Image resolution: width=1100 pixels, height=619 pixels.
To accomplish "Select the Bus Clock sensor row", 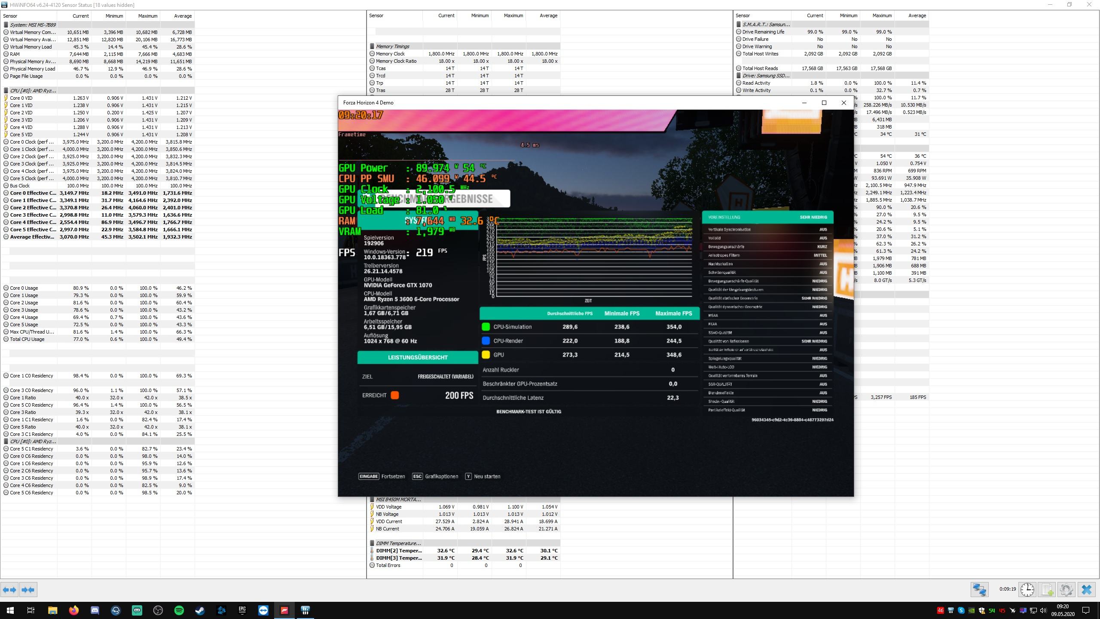I will pyautogui.click(x=98, y=186).
